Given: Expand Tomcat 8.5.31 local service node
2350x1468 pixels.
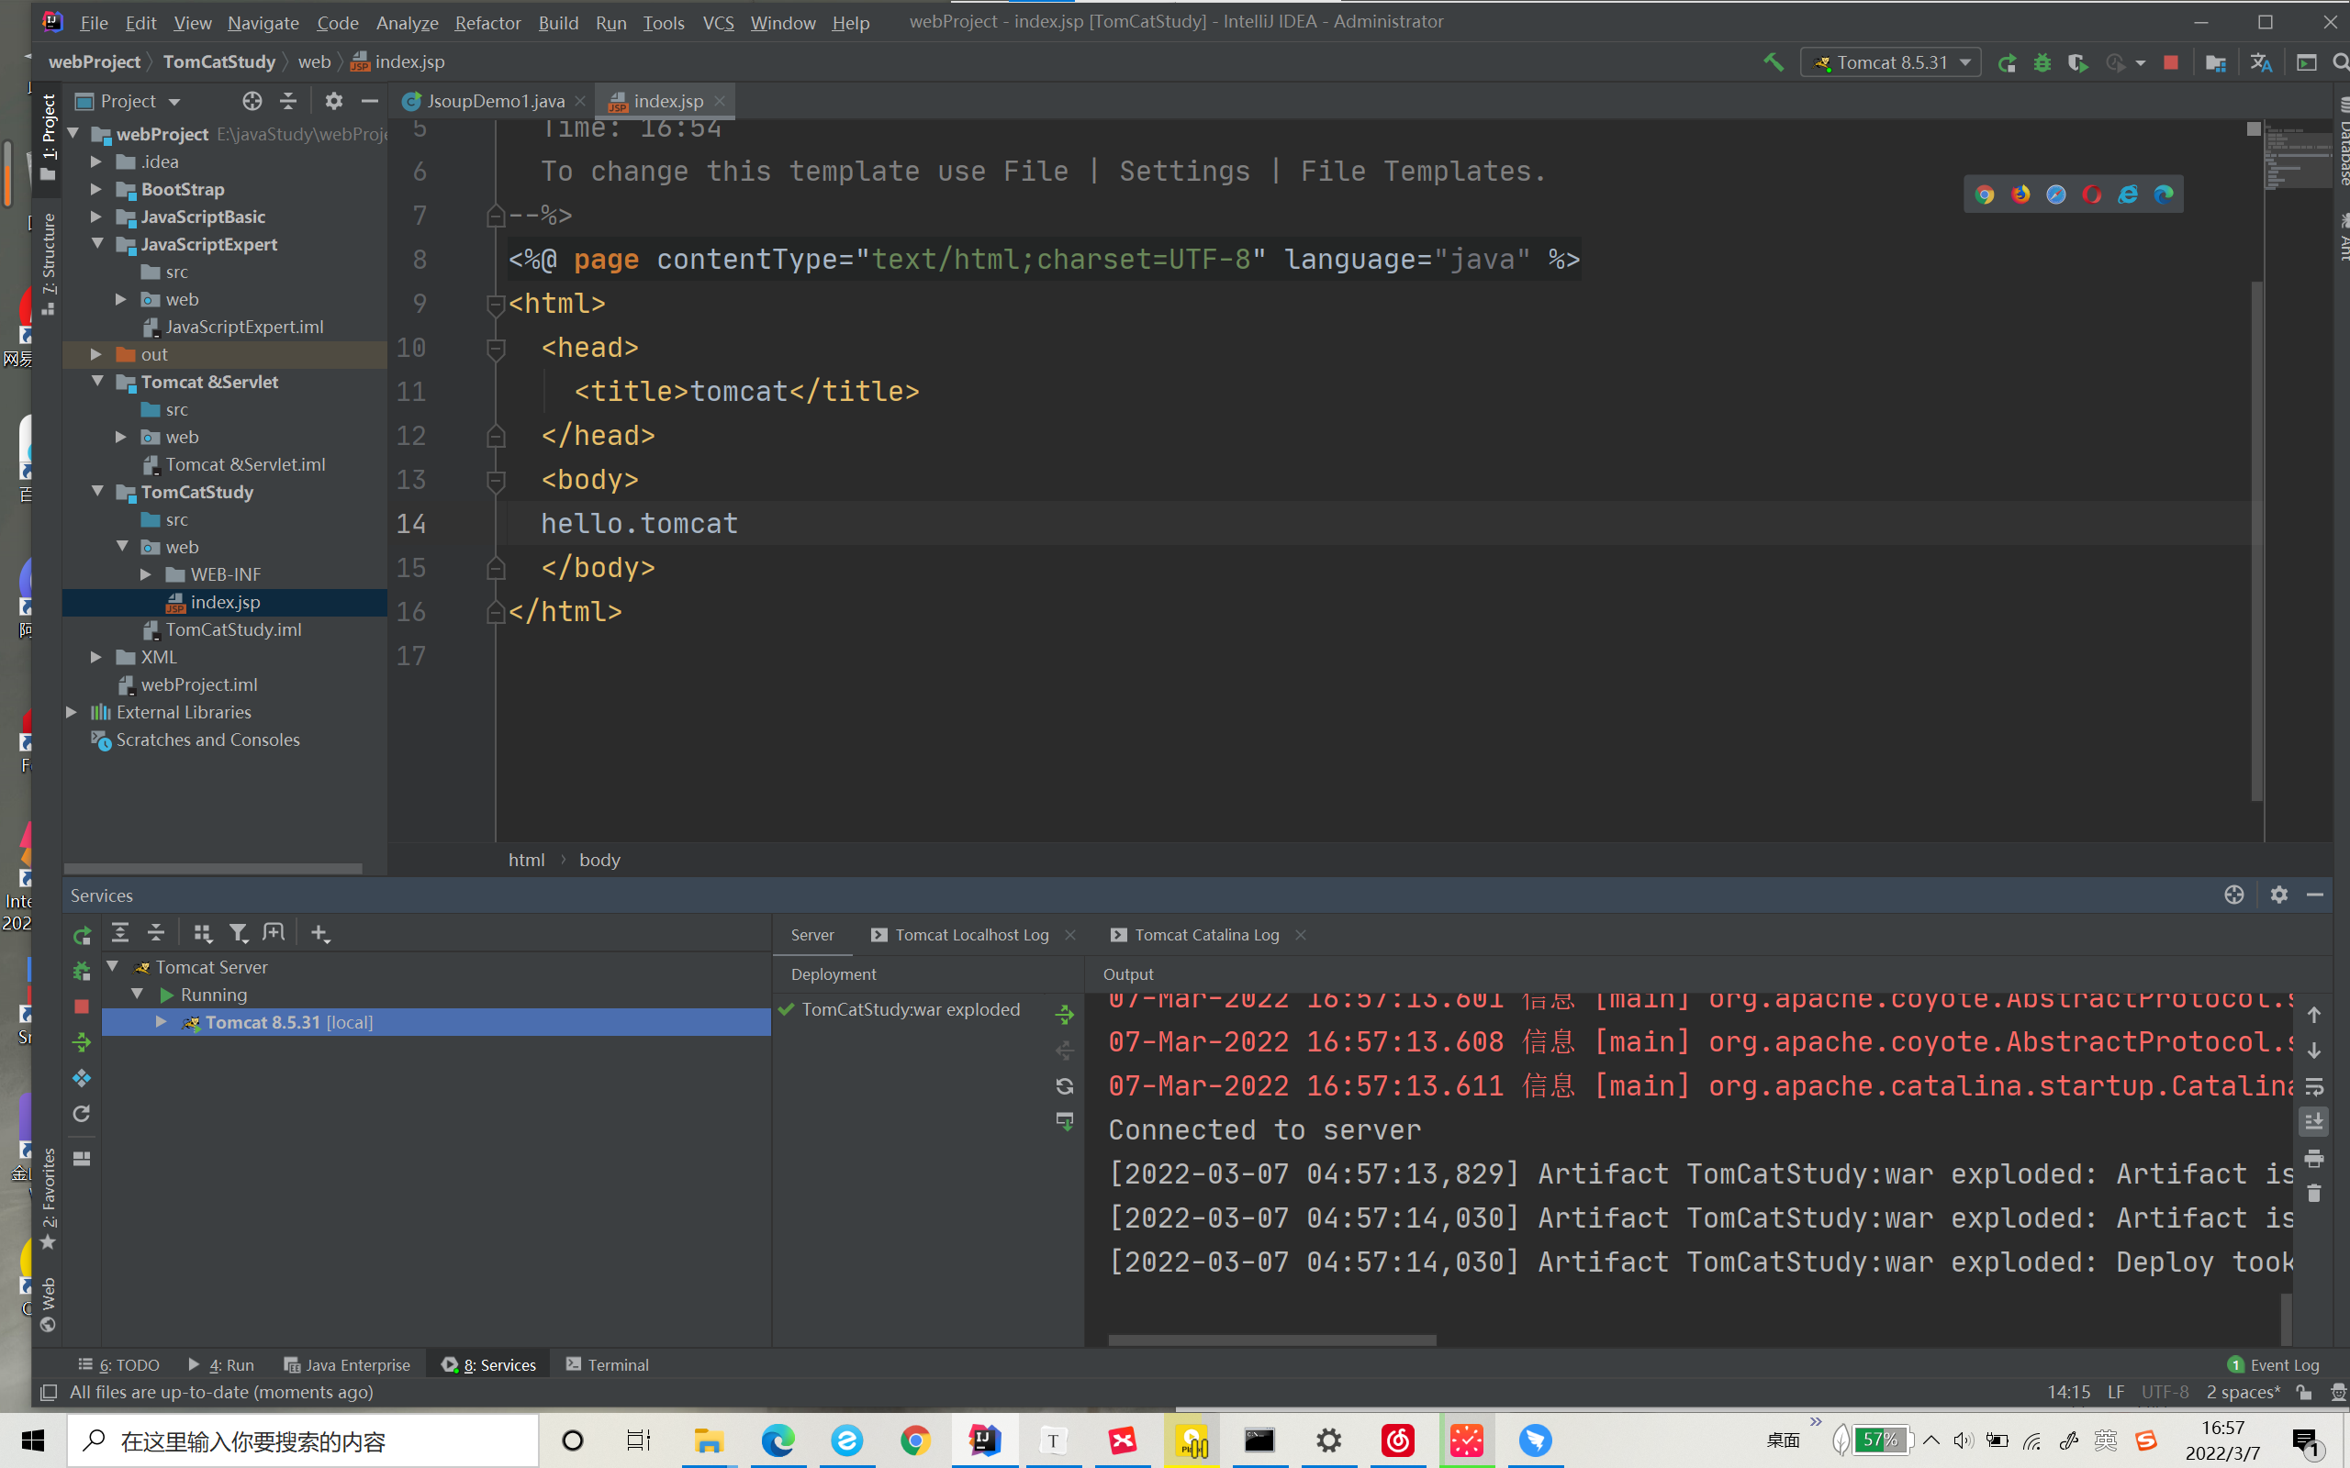Looking at the screenshot, I should (162, 1022).
